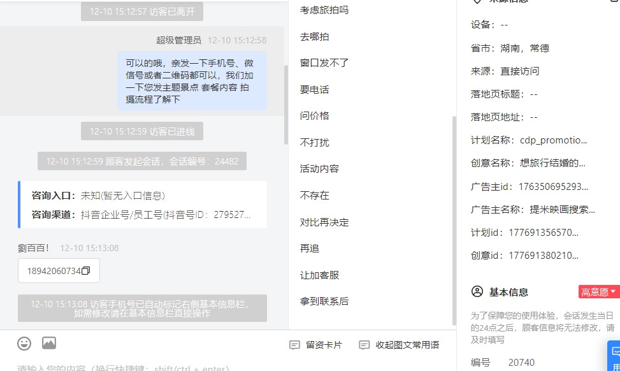This screenshot has width=620, height=371.
Task: Open 留资卡片 in the message toolbar
Action: [315, 345]
